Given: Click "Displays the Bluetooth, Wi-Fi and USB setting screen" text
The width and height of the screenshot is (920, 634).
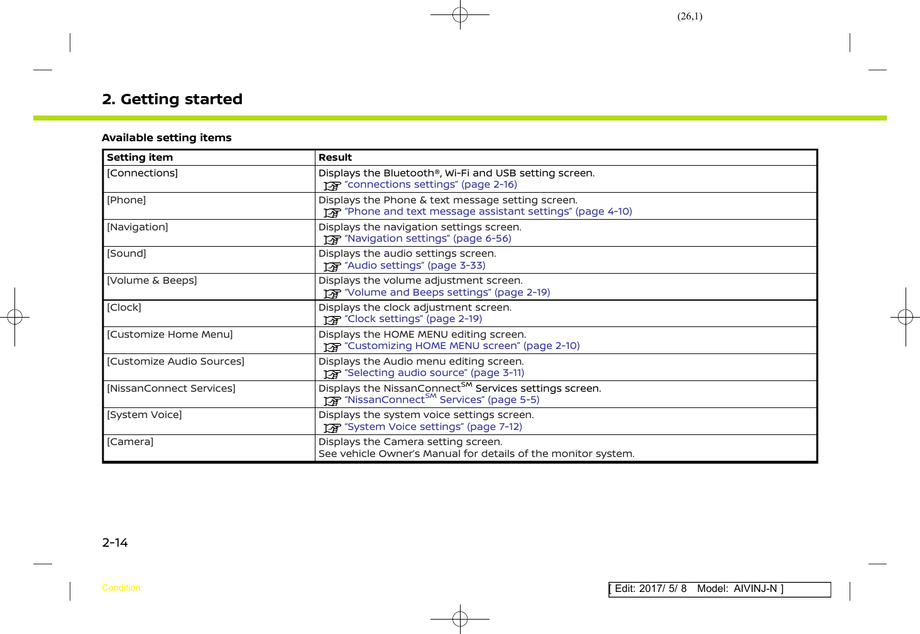Looking at the screenshot, I should pyautogui.click(x=456, y=173).
